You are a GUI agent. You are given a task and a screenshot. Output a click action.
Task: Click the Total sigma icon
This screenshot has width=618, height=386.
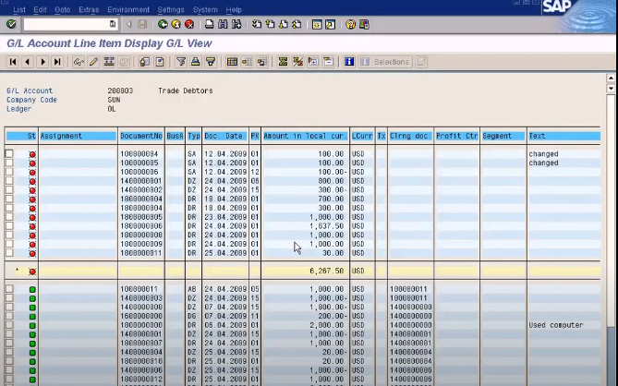pos(283,62)
